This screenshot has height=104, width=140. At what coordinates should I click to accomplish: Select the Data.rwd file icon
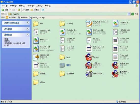36,65
